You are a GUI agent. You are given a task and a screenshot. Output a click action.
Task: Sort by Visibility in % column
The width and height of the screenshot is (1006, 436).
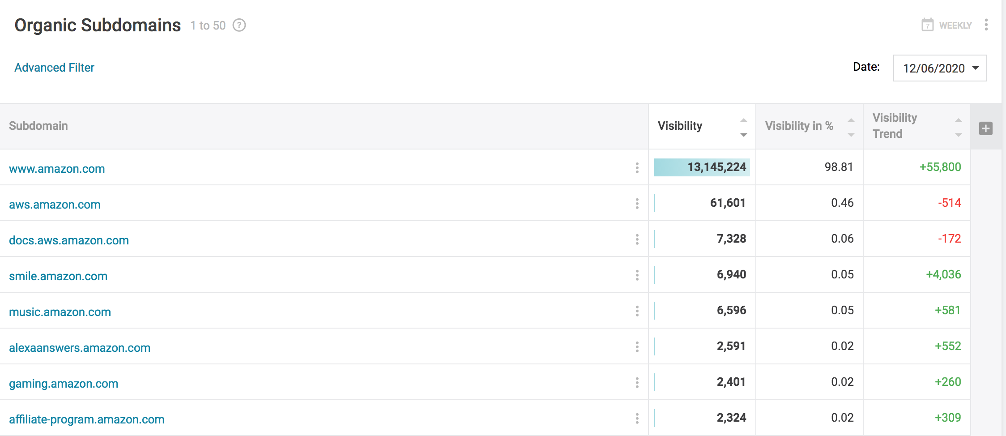click(809, 126)
